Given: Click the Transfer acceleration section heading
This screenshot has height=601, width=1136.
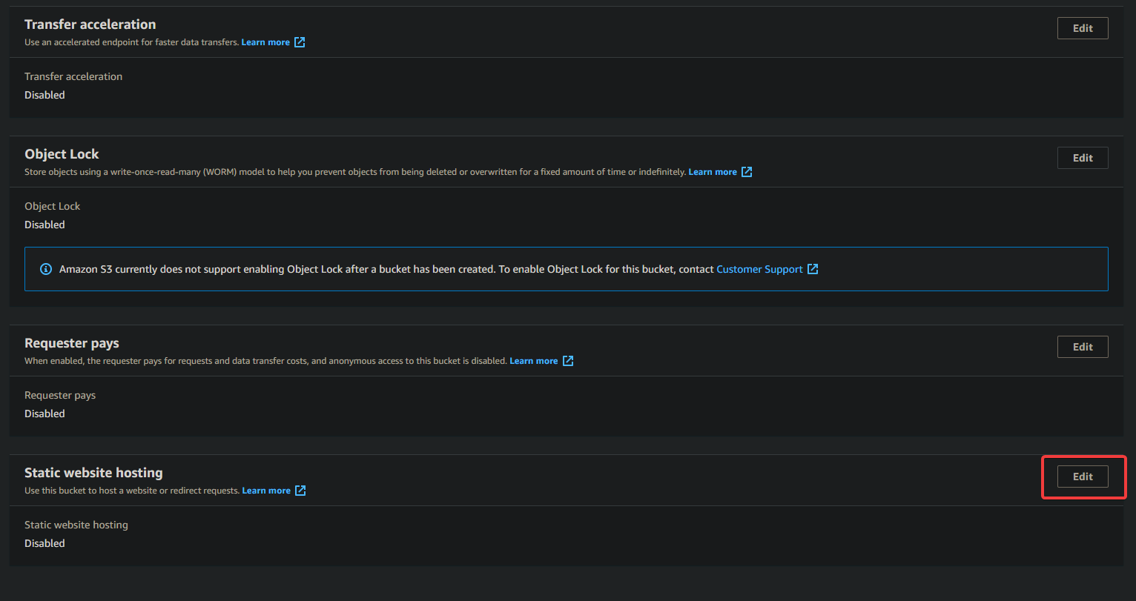Looking at the screenshot, I should tap(90, 24).
